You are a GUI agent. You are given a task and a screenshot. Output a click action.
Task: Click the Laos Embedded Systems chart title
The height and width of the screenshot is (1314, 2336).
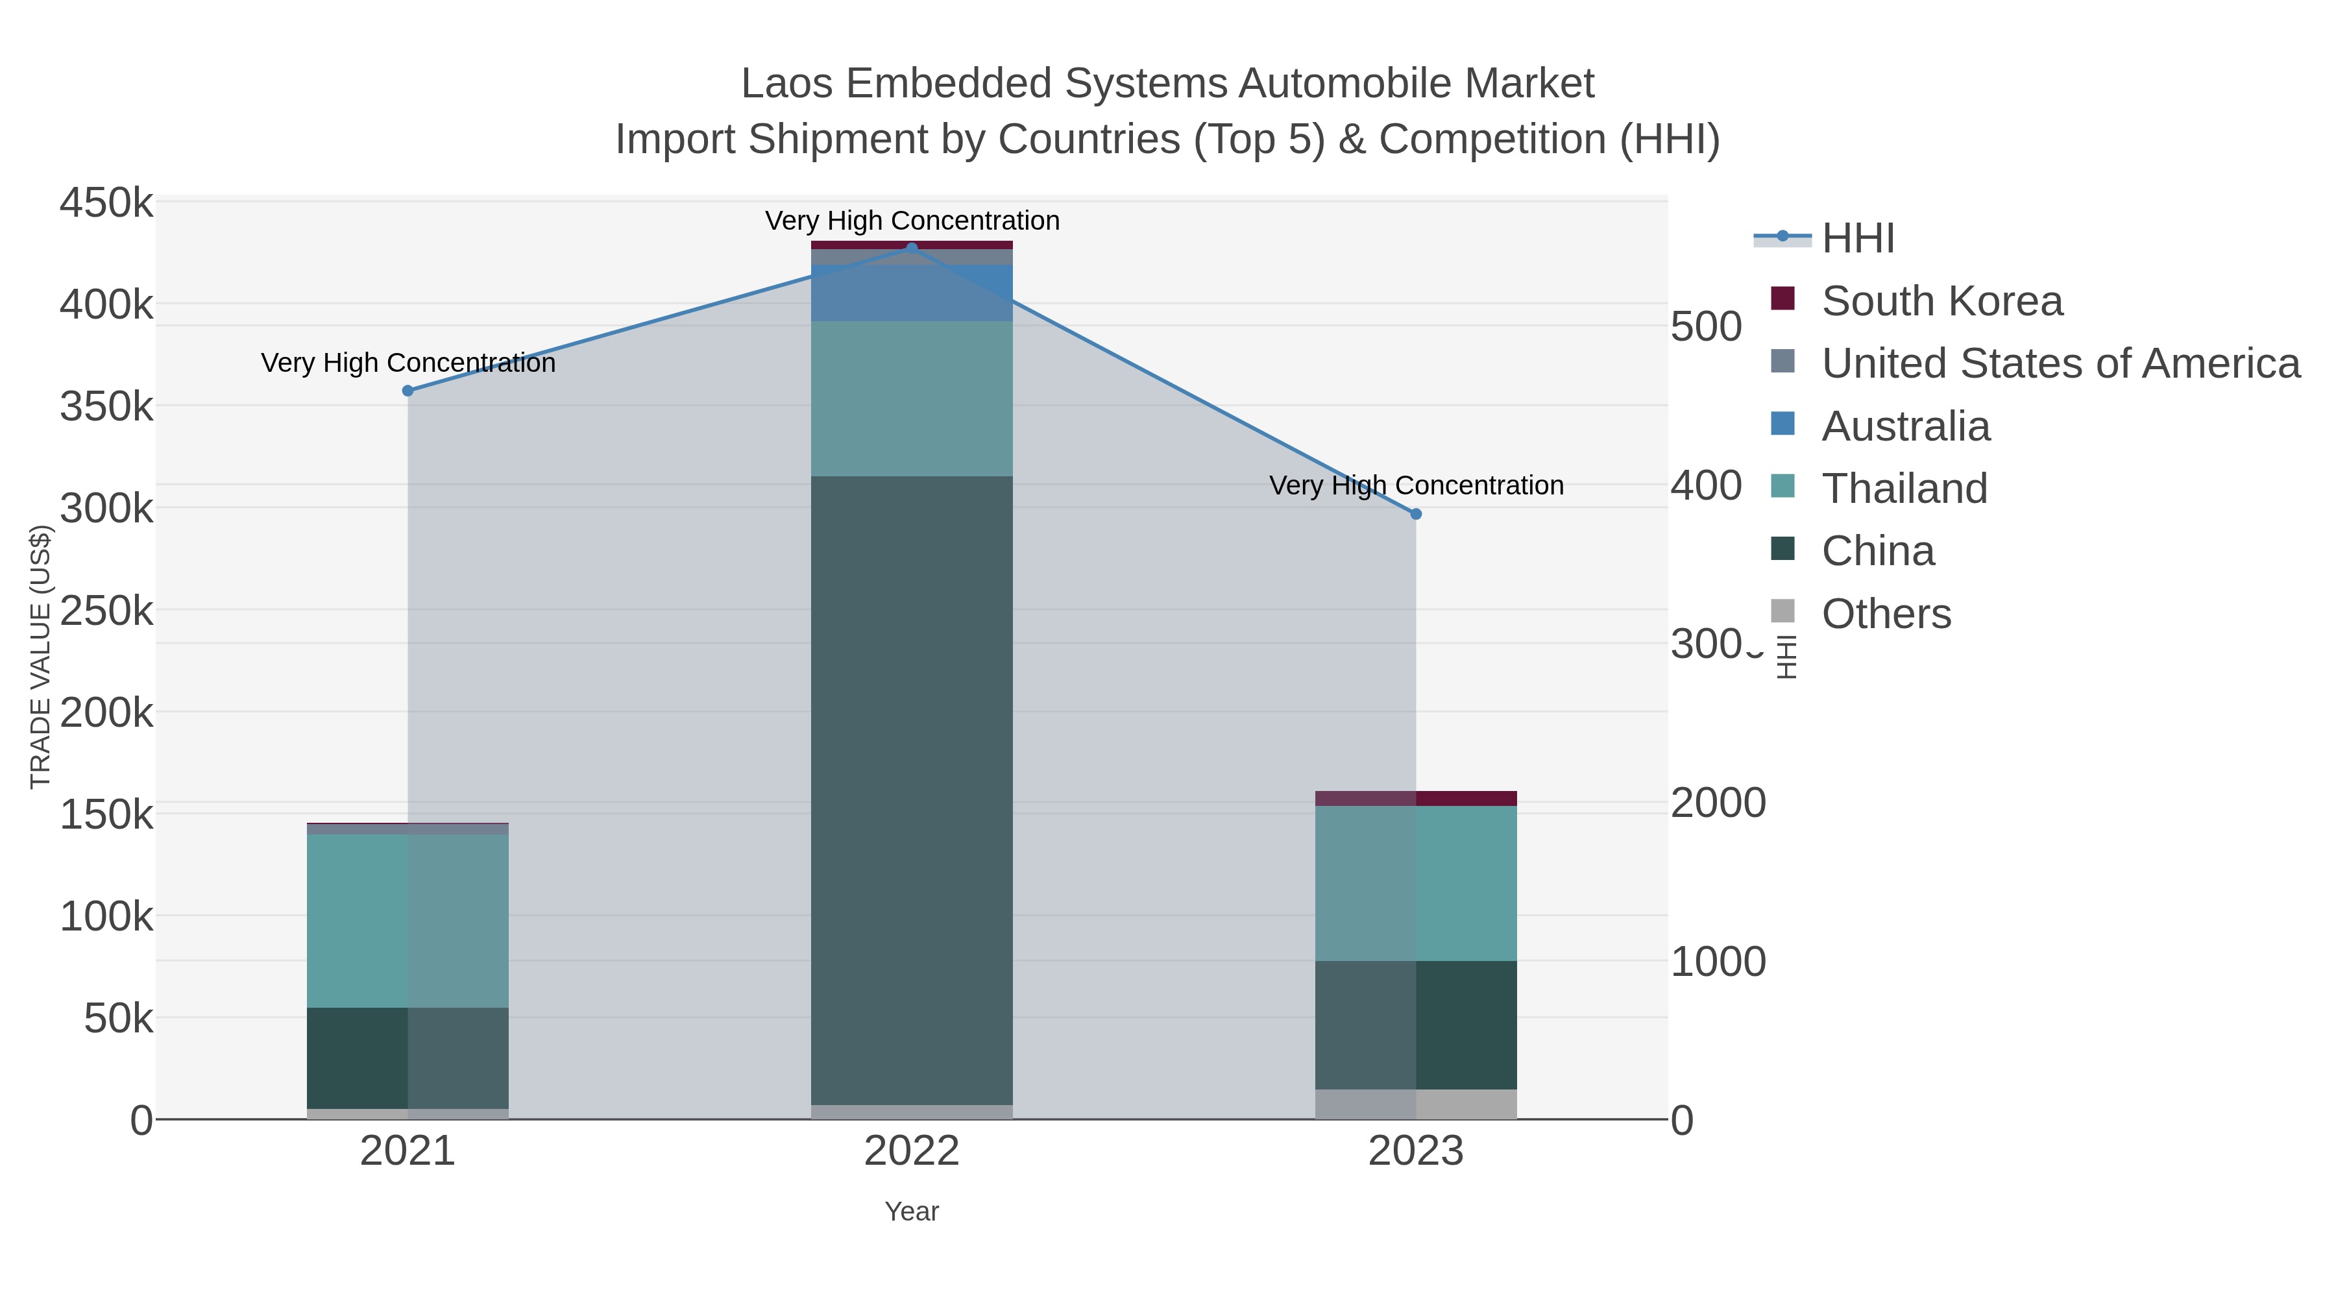coord(1168,84)
